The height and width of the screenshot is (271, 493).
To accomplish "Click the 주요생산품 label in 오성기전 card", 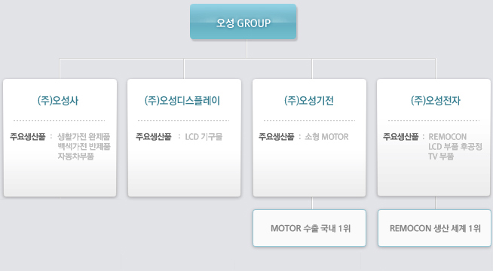I will click(277, 136).
